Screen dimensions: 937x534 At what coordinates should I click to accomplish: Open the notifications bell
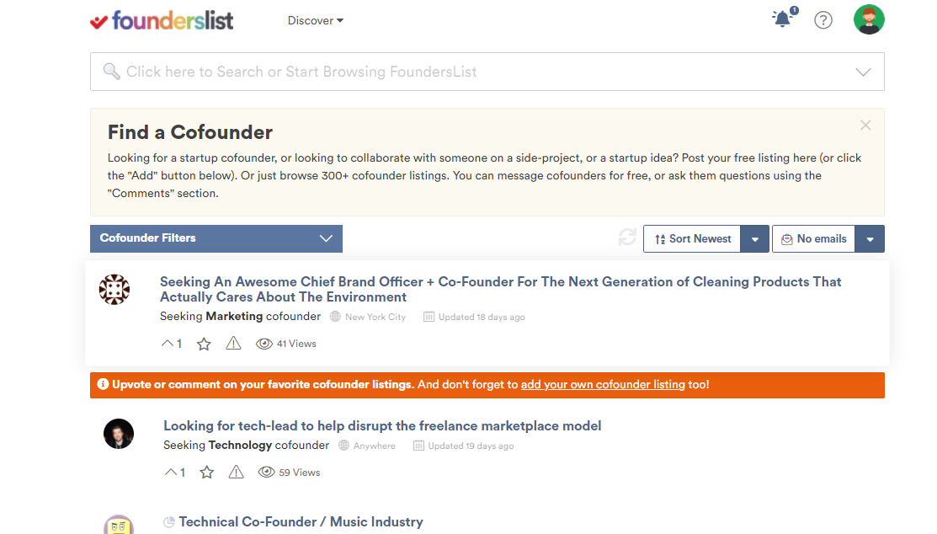coord(781,19)
